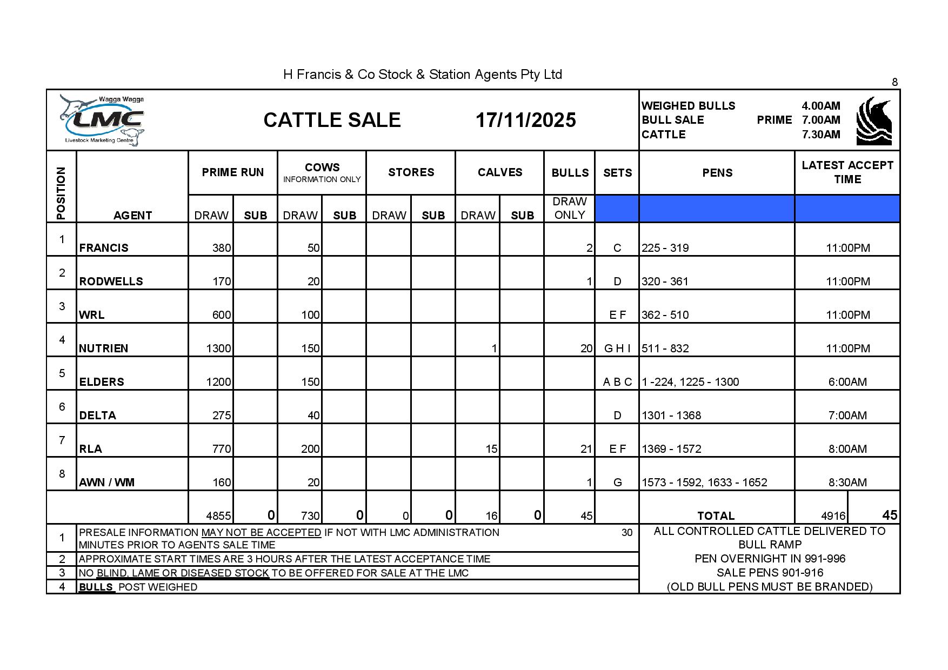Select the FRANCIS agent row name
948x670 pixels.
tap(104, 248)
